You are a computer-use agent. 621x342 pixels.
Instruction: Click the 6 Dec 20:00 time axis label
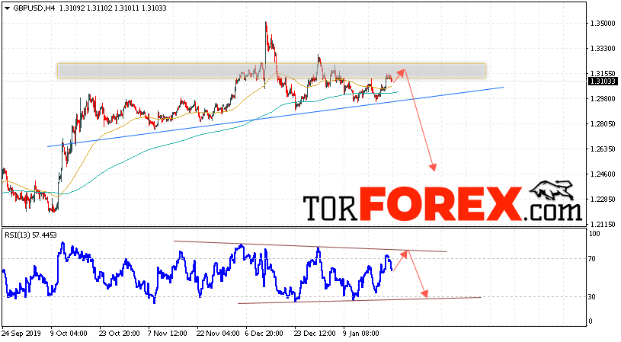pos(264,334)
